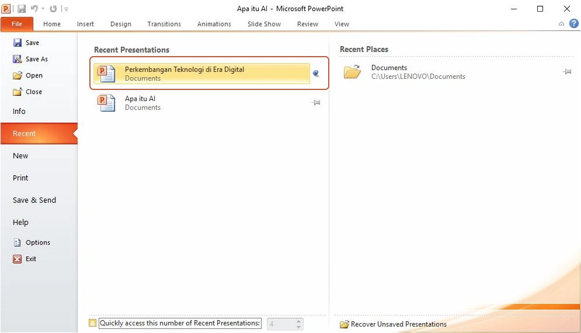
Task: Click the Open folder icon in Backstage menu
Action: click(18, 75)
